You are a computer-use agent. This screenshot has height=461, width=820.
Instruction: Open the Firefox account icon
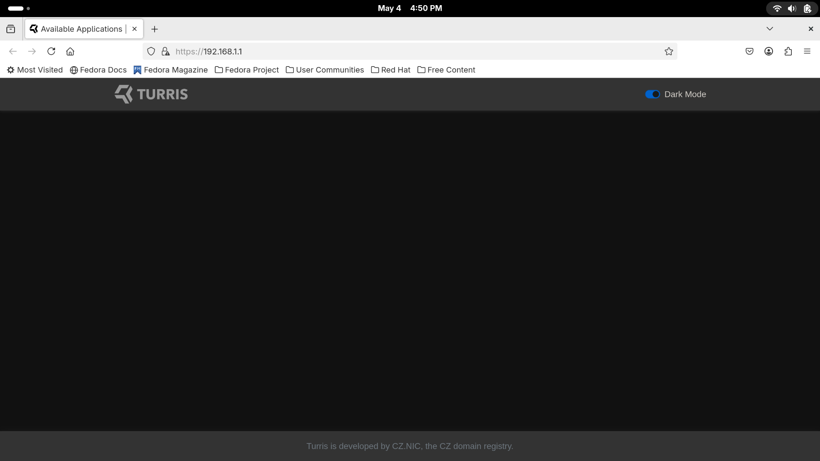(x=769, y=51)
